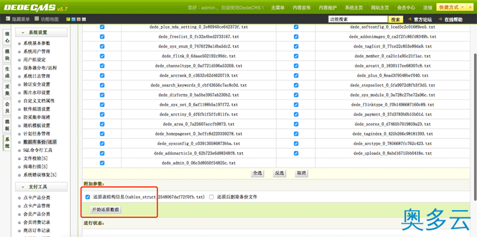Switch to the blue skin swatch

73,19
